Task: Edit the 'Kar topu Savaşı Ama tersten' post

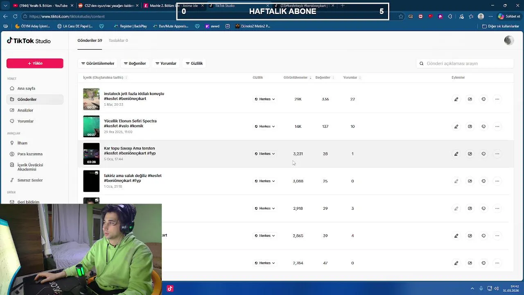Action: coord(456,154)
